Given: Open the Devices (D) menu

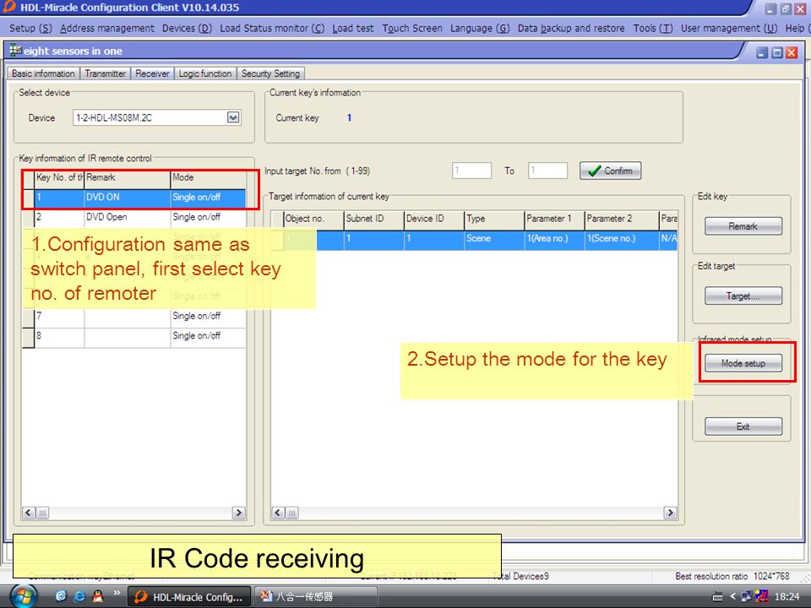Looking at the screenshot, I should click(187, 29).
